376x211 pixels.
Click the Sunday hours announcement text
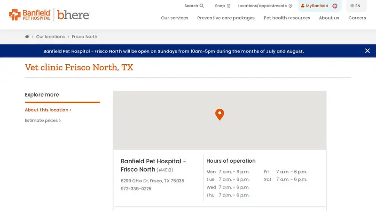click(173, 51)
